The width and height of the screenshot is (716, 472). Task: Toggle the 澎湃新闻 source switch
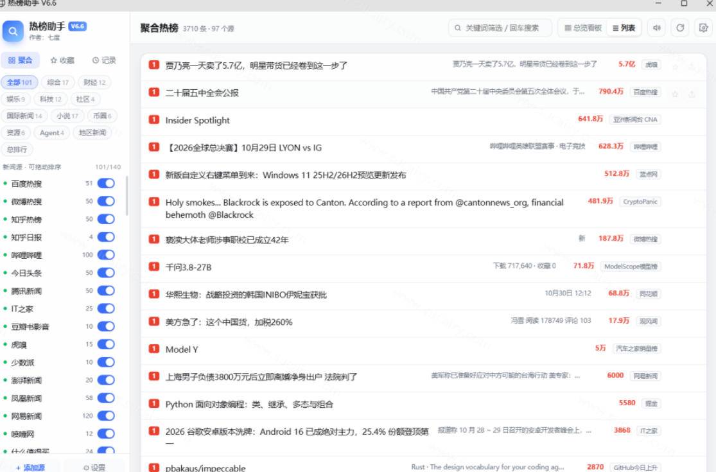pyautogui.click(x=106, y=380)
